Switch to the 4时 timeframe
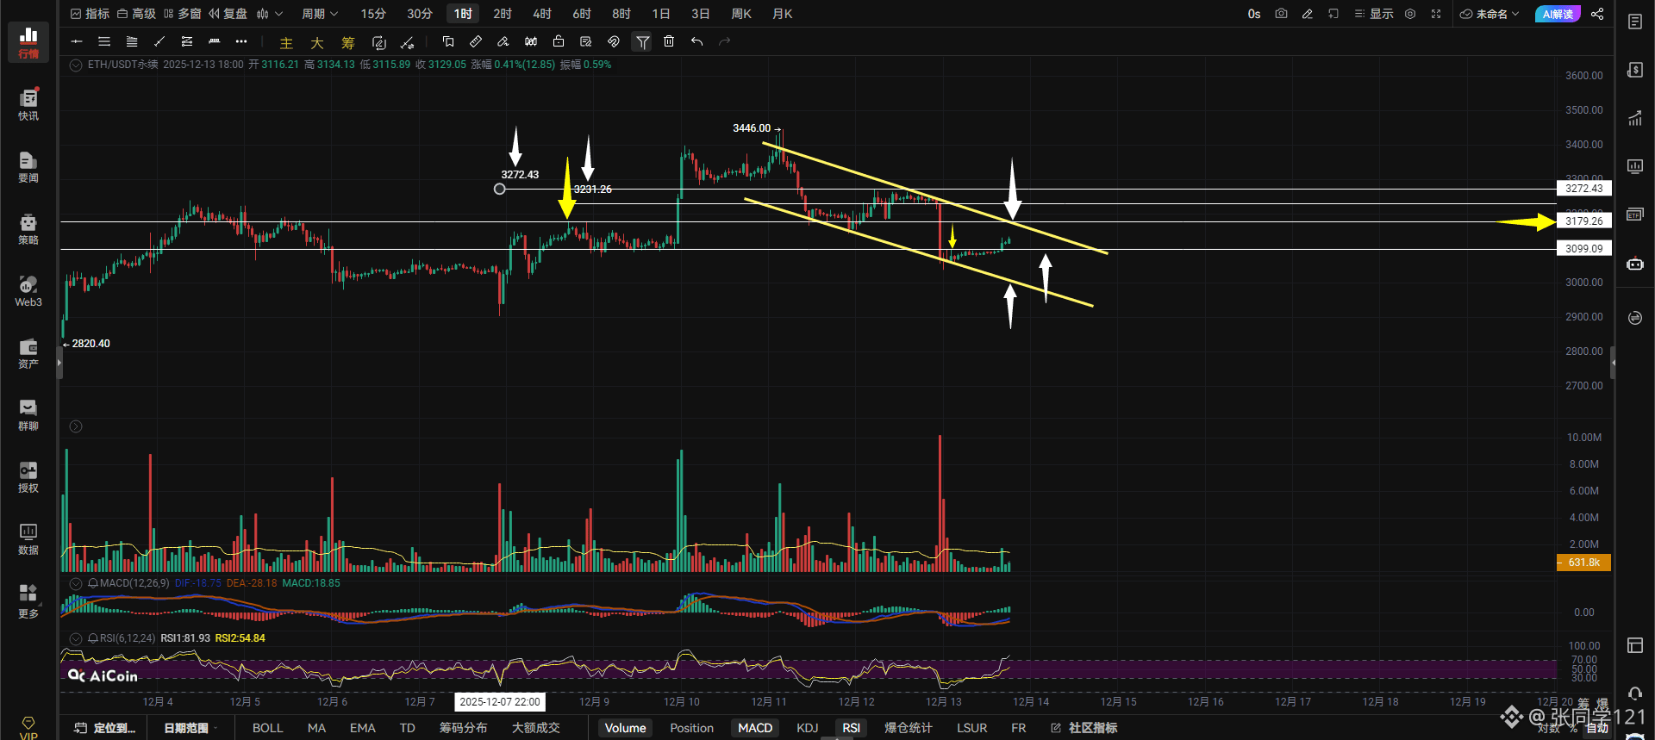The width and height of the screenshot is (1655, 740). point(541,14)
